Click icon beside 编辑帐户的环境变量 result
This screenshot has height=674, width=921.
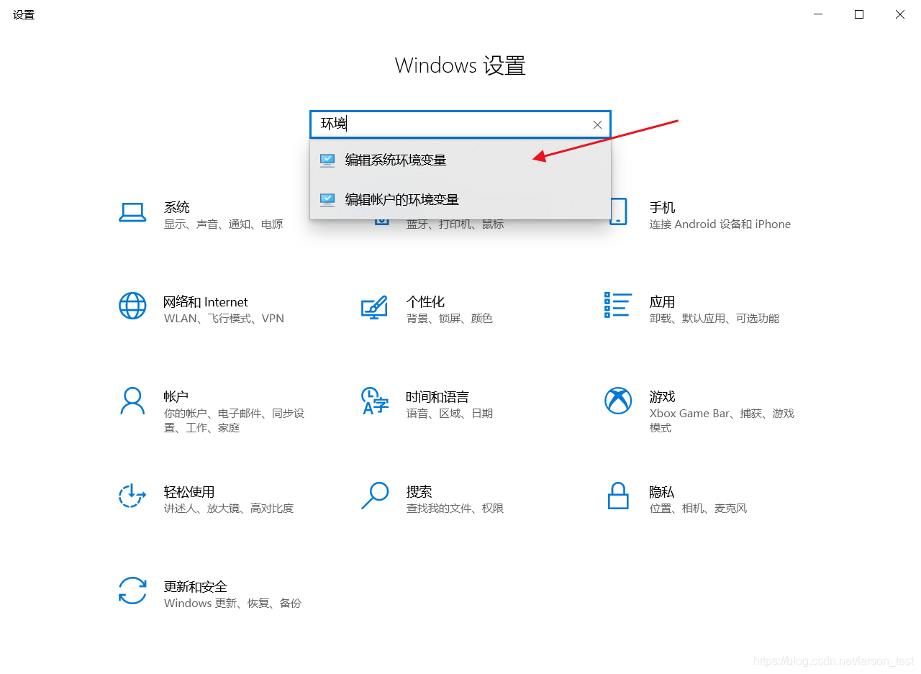[327, 199]
